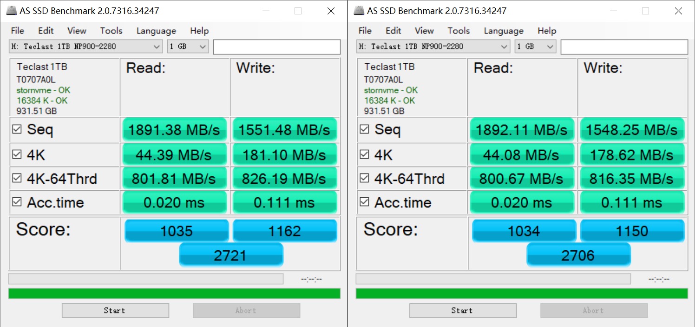Click 1892.11 MB/s Seq read result
695x327 pixels.
[x=522, y=130]
